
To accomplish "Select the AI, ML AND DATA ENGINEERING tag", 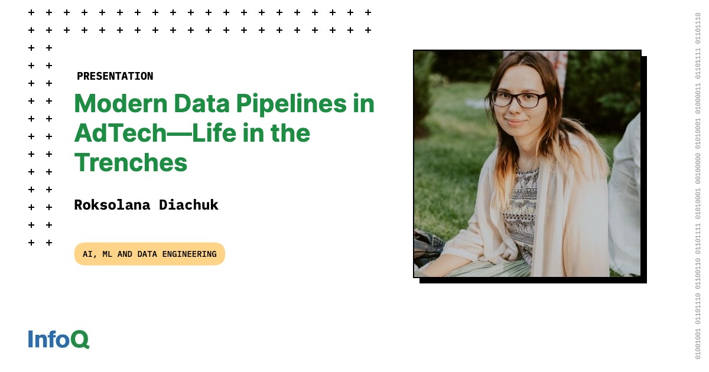I will 149,254.
